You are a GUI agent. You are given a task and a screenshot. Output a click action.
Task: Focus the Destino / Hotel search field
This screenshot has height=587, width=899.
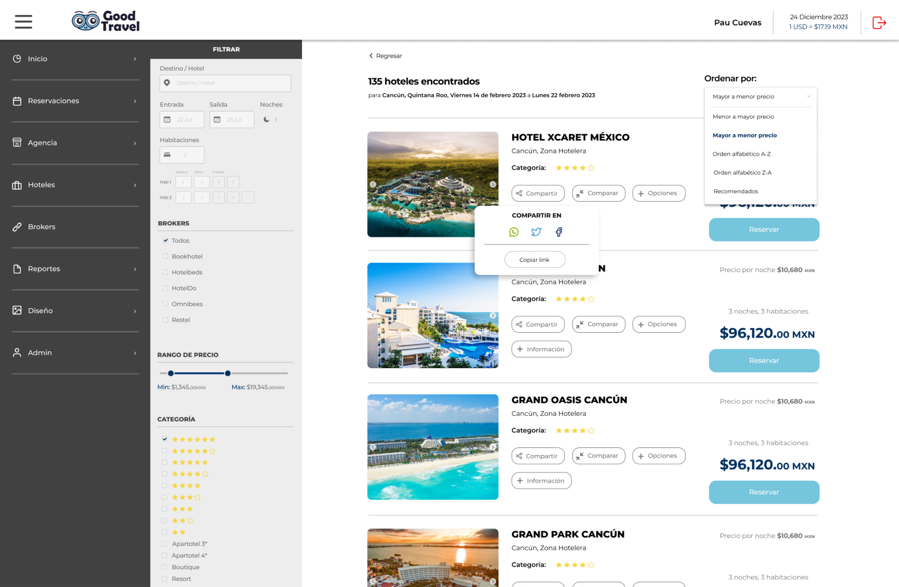coord(225,83)
